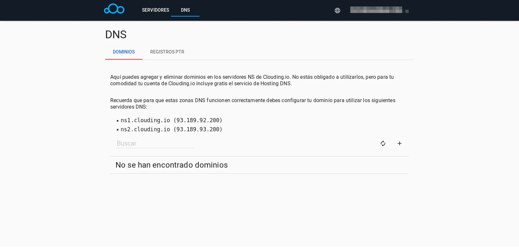Click the DNS page heading
This screenshot has width=519, height=248.
(x=116, y=34)
